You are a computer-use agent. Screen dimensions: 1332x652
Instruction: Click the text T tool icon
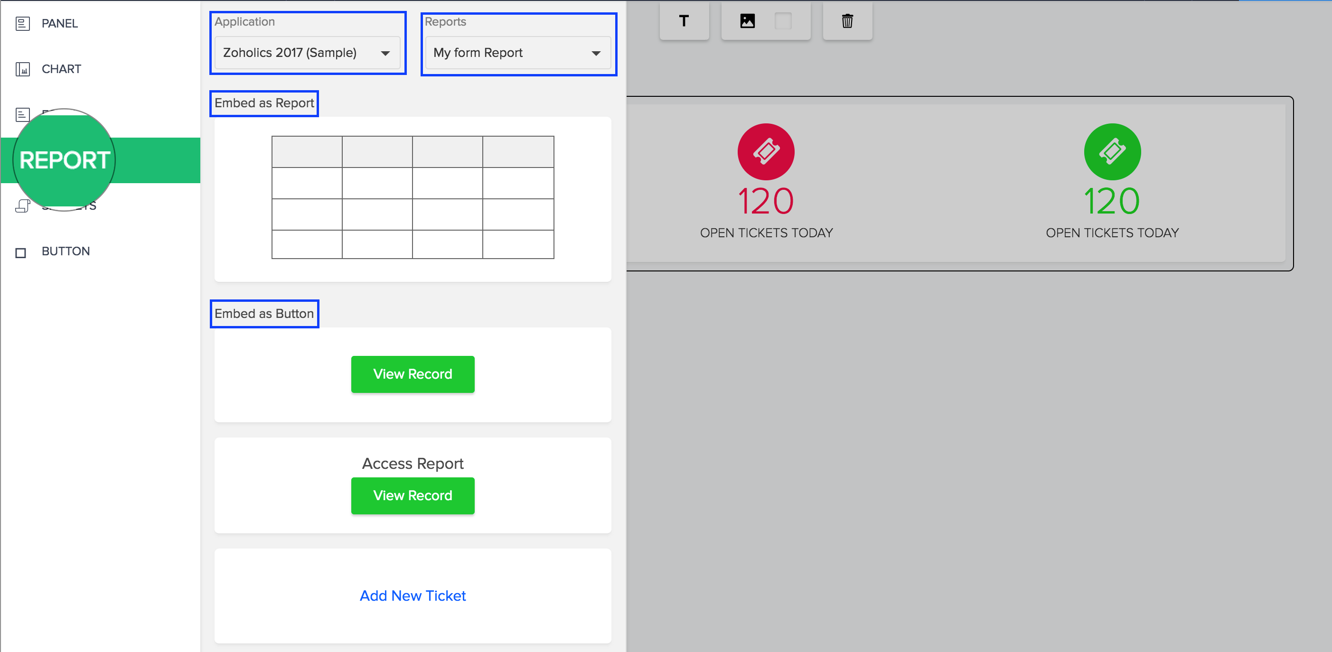point(684,21)
